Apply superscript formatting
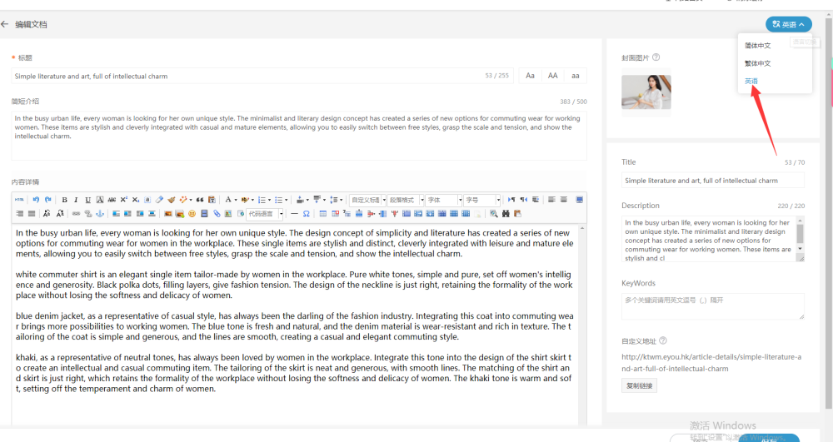This screenshot has width=833, height=442. pos(124,200)
